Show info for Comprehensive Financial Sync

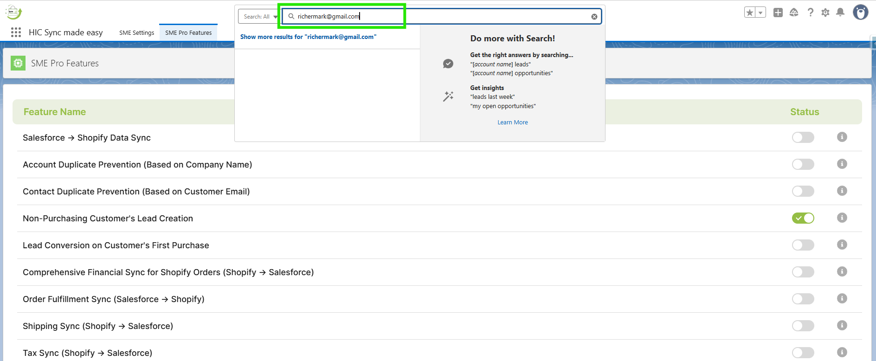point(842,271)
